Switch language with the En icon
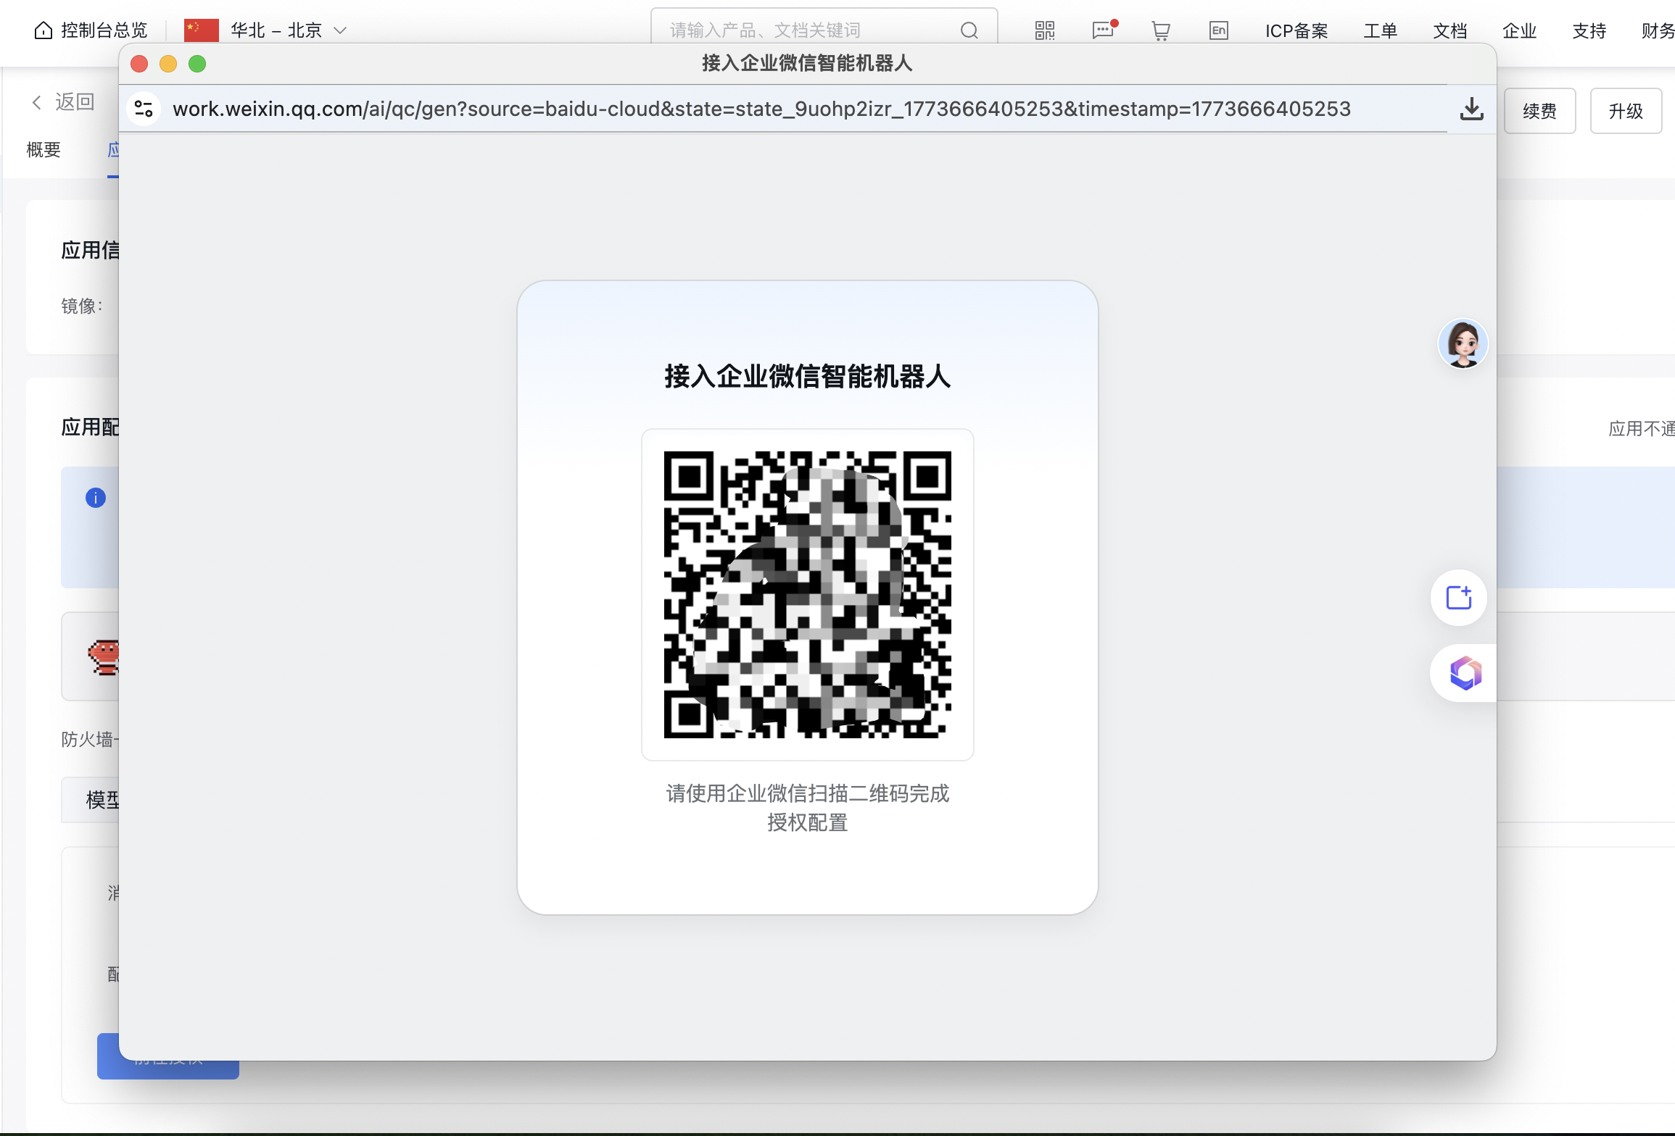Image resolution: width=1675 pixels, height=1136 pixels. [x=1218, y=30]
